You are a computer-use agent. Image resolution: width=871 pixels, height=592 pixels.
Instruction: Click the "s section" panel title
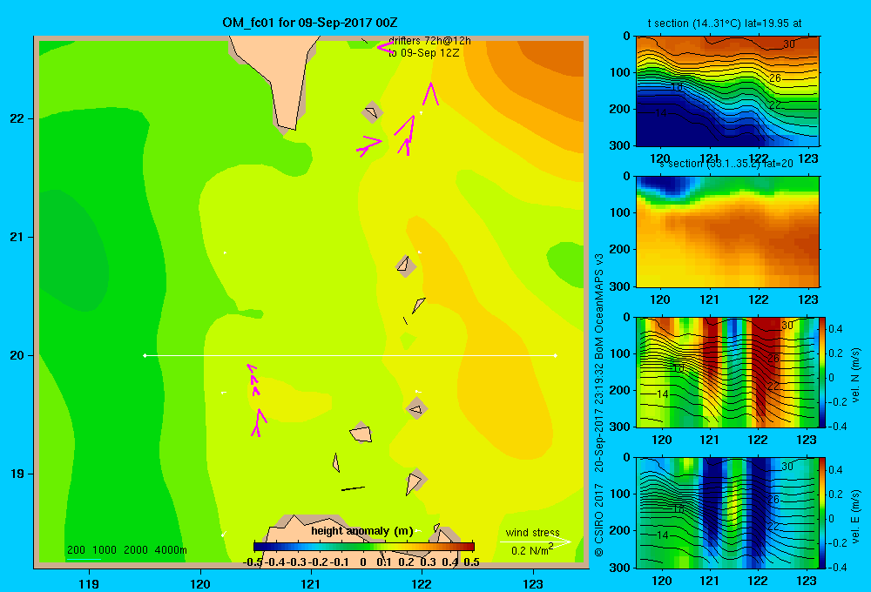726,164
